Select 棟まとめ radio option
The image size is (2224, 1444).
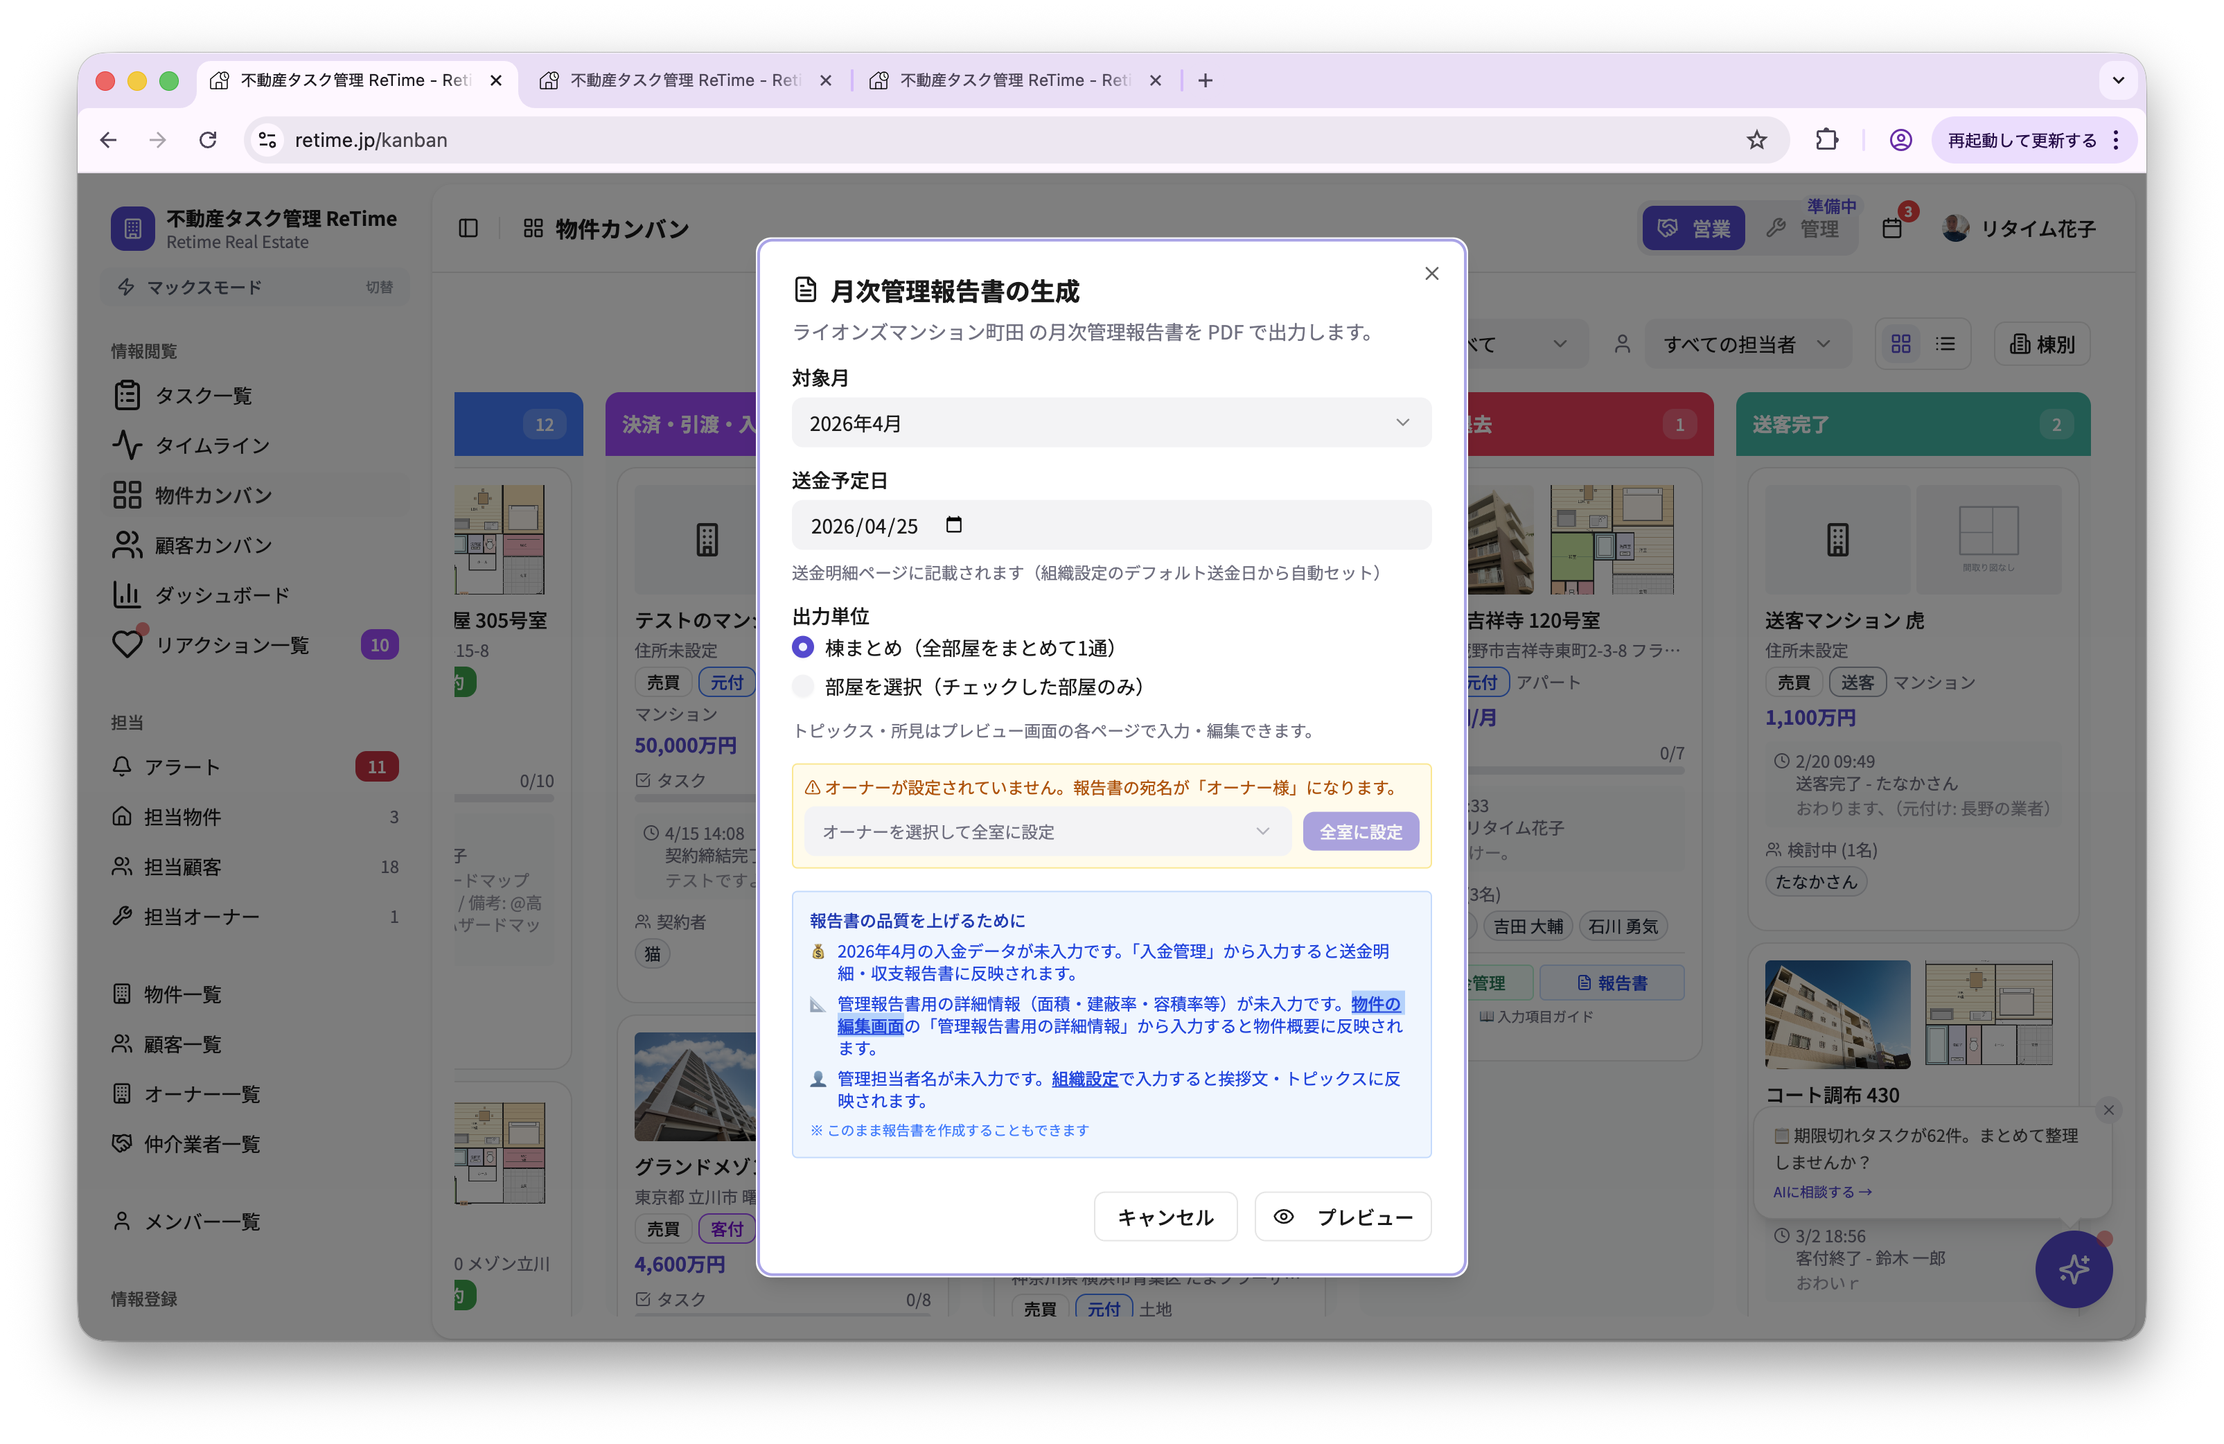click(803, 648)
